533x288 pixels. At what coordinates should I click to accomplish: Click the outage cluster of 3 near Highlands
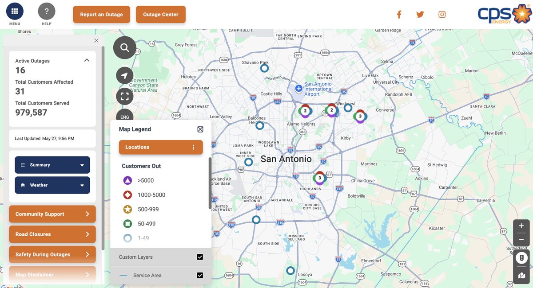(x=320, y=178)
